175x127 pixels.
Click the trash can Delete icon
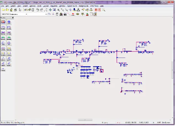pyautogui.click(x=33, y=10)
